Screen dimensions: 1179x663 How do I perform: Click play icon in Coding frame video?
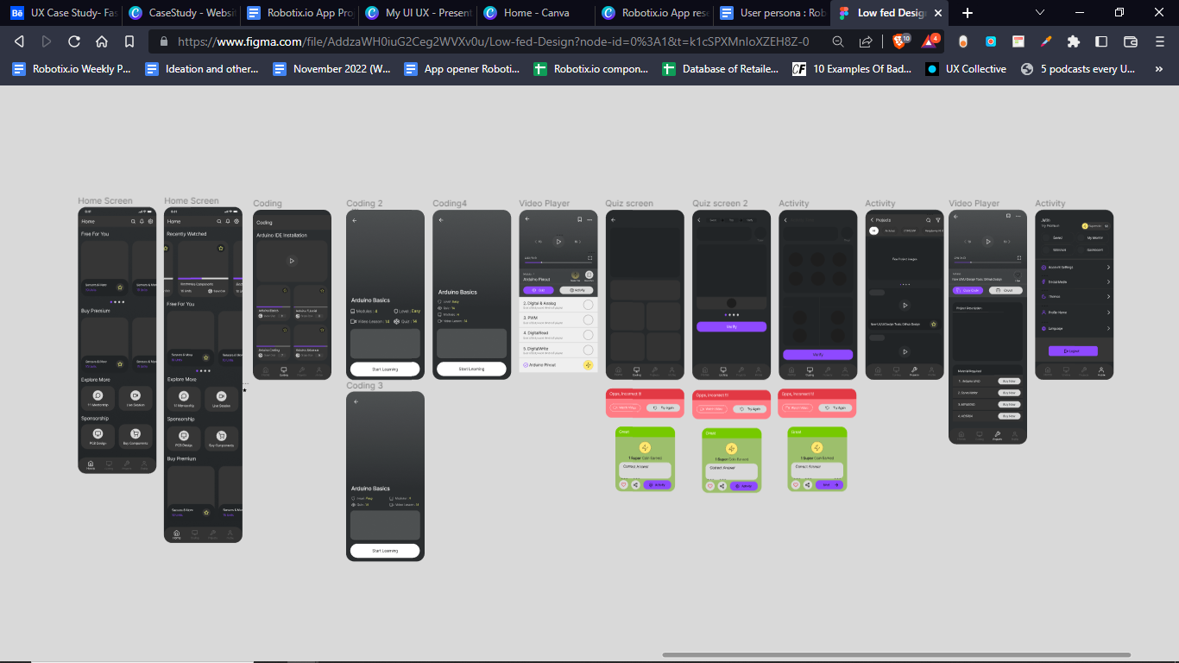pyautogui.click(x=292, y=261)
